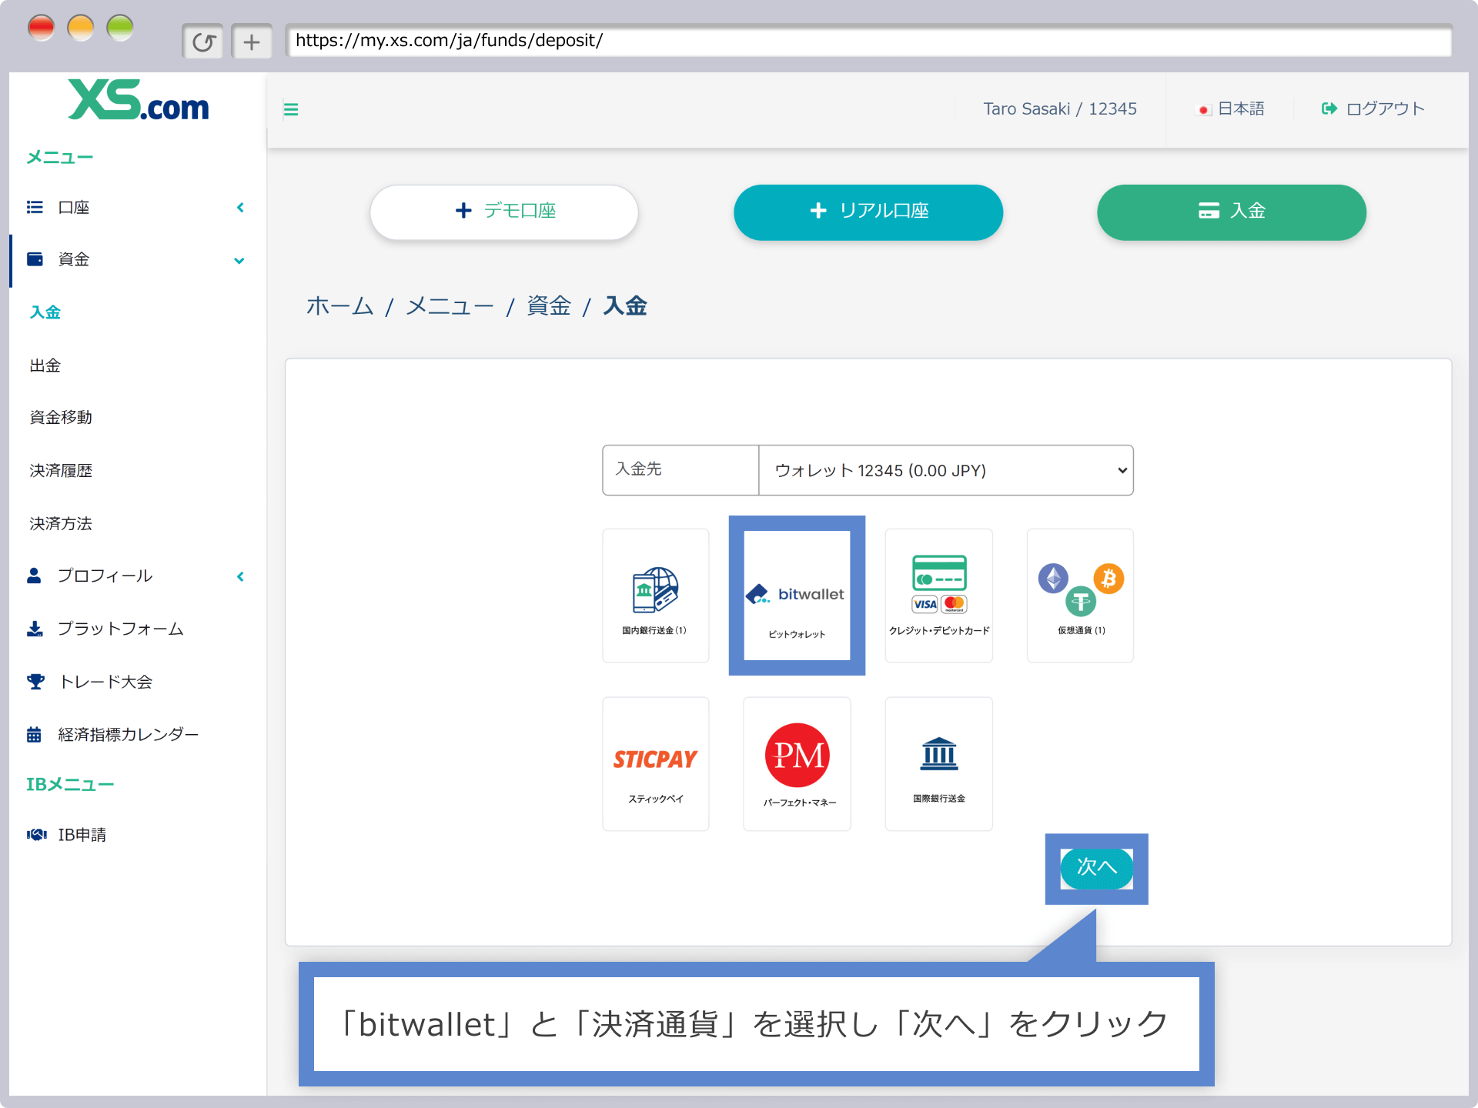Open 決済方法 in the sidebar
Image resolution: width=1478 pixels, height=1108 pixels.
click(x=61, y=524)
